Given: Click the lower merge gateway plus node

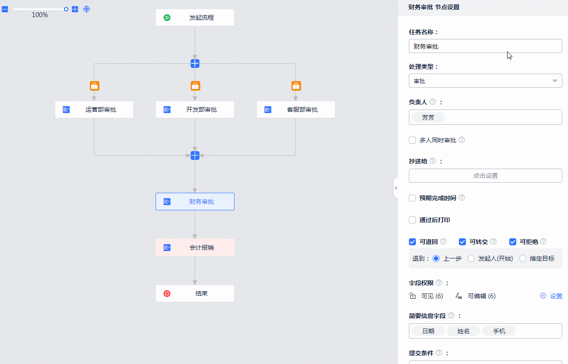Looking at the screenshot, I should click(x=195, y=155).
